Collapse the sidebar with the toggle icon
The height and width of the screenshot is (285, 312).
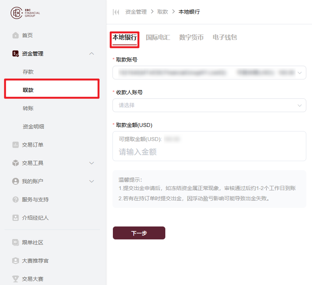click(x=116, y=12)
